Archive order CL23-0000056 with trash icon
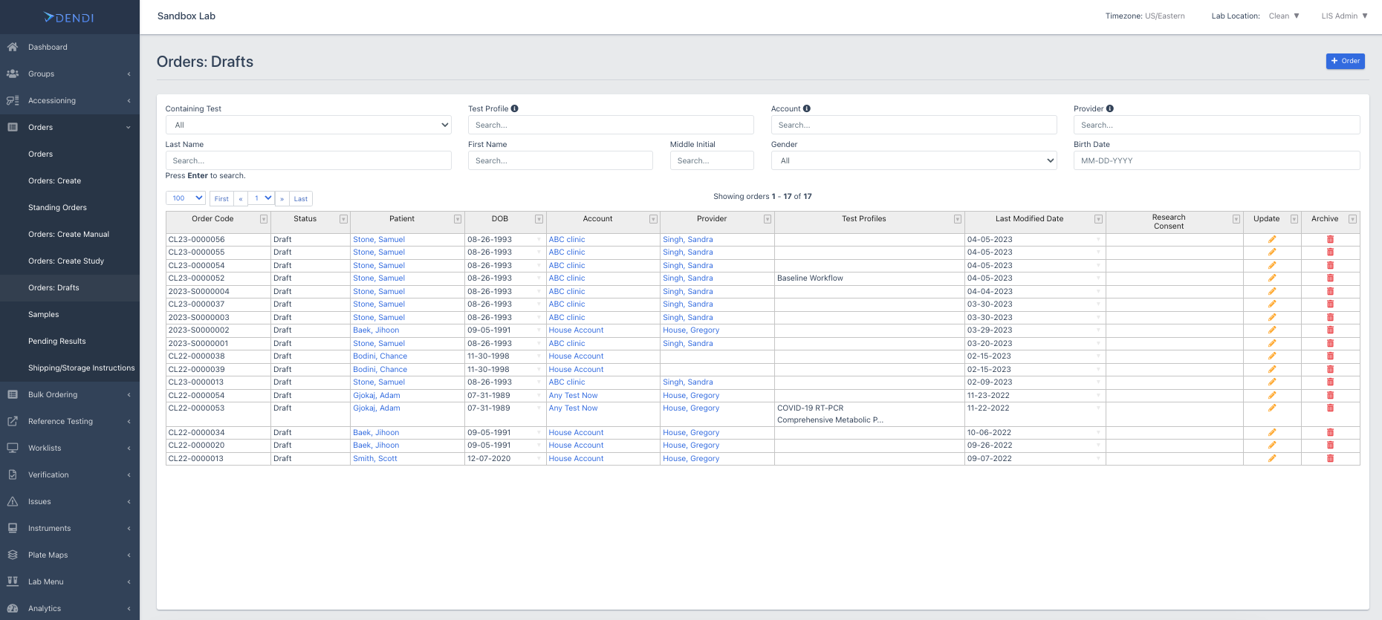This screenshot has width=1382, height=620. [x=1330, y=239]
